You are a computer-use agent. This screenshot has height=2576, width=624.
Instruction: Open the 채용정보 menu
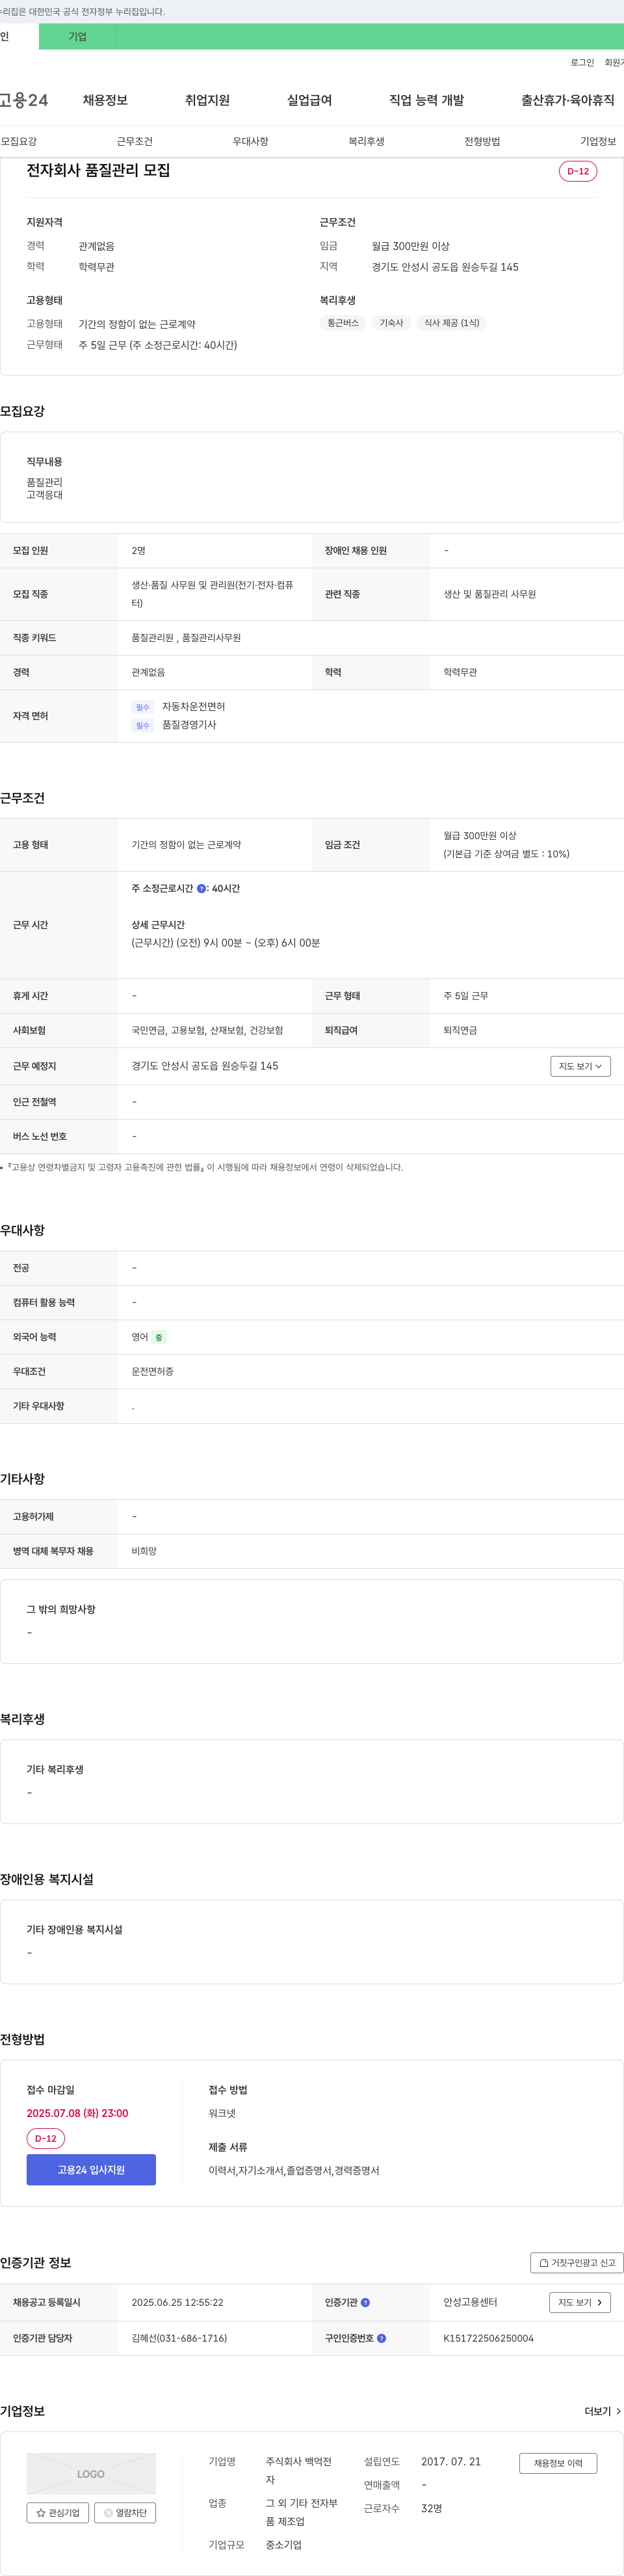click(x=105, y=100)
